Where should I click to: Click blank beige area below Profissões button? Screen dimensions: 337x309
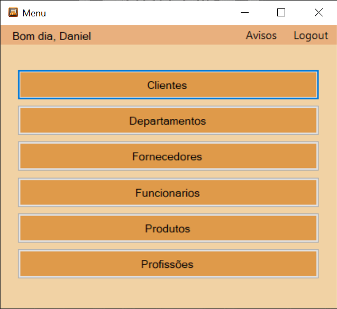pyautogui.click(x=168, y=293)
